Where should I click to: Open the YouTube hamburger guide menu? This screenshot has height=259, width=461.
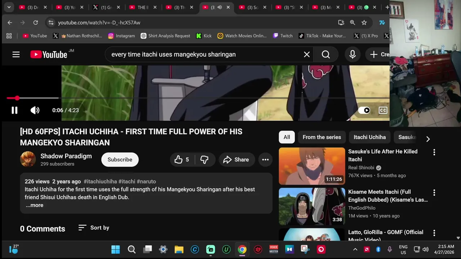(x=16, y=54)
